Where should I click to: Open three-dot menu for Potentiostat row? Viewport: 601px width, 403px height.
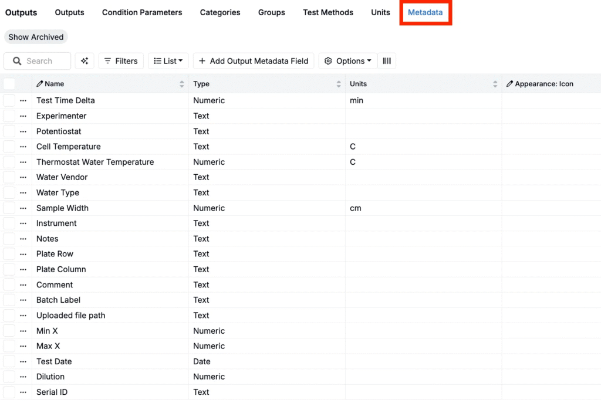coord(23,131)
